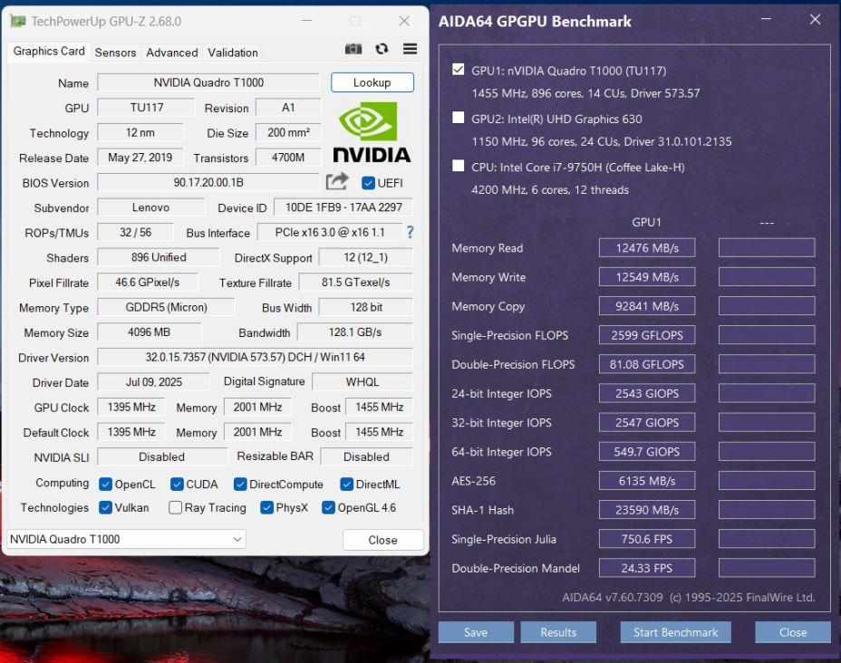Enable CPU Intel Core i7-9750H checkbox
This screenshot has width=841, height=663.
[458, 166]
